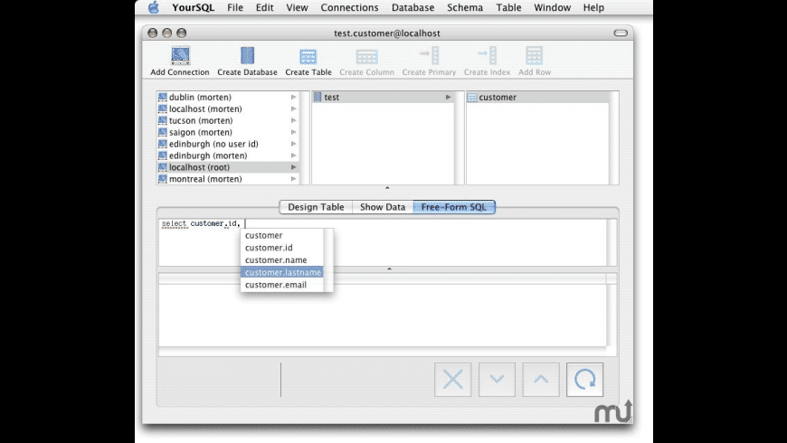Open the Table menu
The width and height of the screenshot is (787, 443).
coord(508,7)
